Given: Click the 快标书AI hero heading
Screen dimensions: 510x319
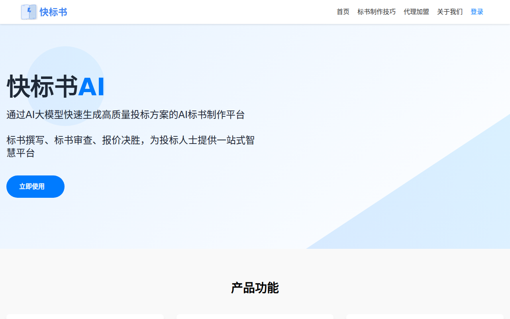Looking at the screenshot, I should point(56,86).
